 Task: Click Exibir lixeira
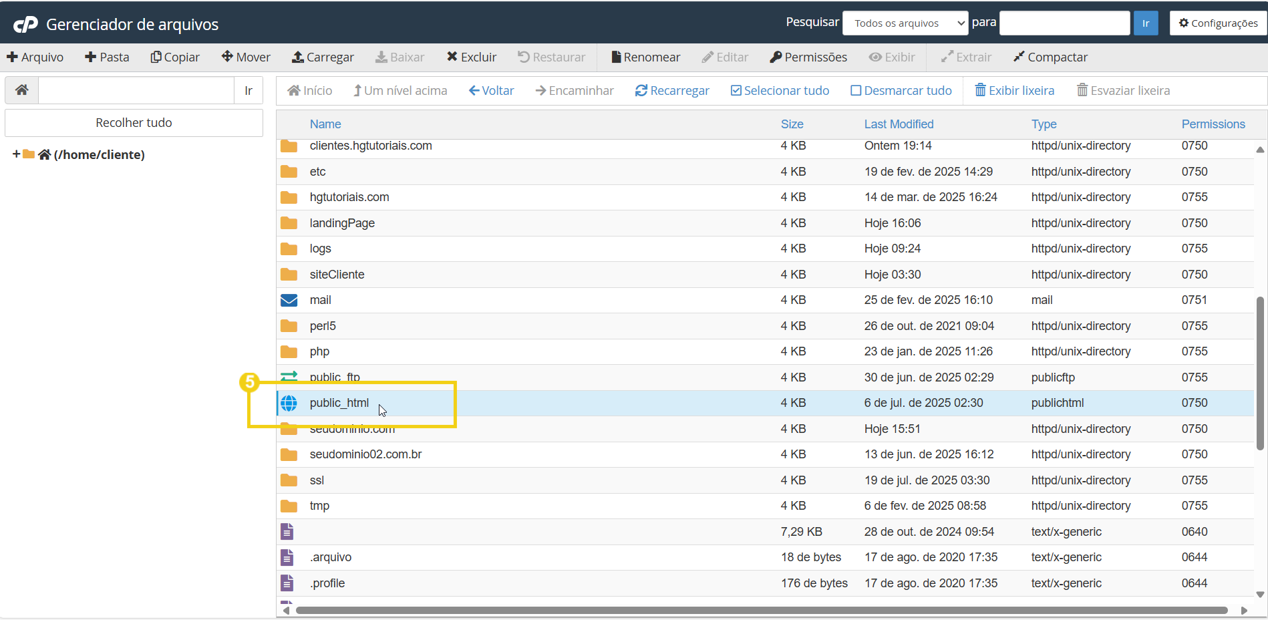1015,91
